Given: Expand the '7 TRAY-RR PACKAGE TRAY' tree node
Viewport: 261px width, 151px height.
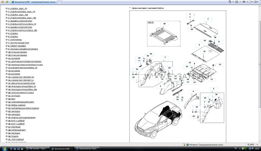Looking at the screenshot, I should [7, 43].
